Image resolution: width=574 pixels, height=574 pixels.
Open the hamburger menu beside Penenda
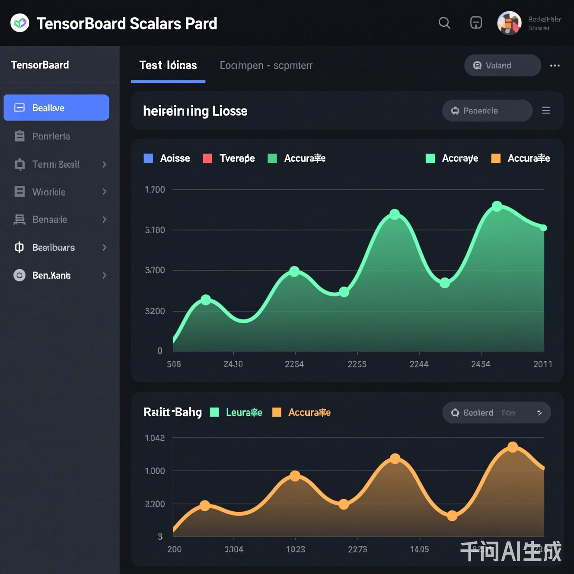546,111
